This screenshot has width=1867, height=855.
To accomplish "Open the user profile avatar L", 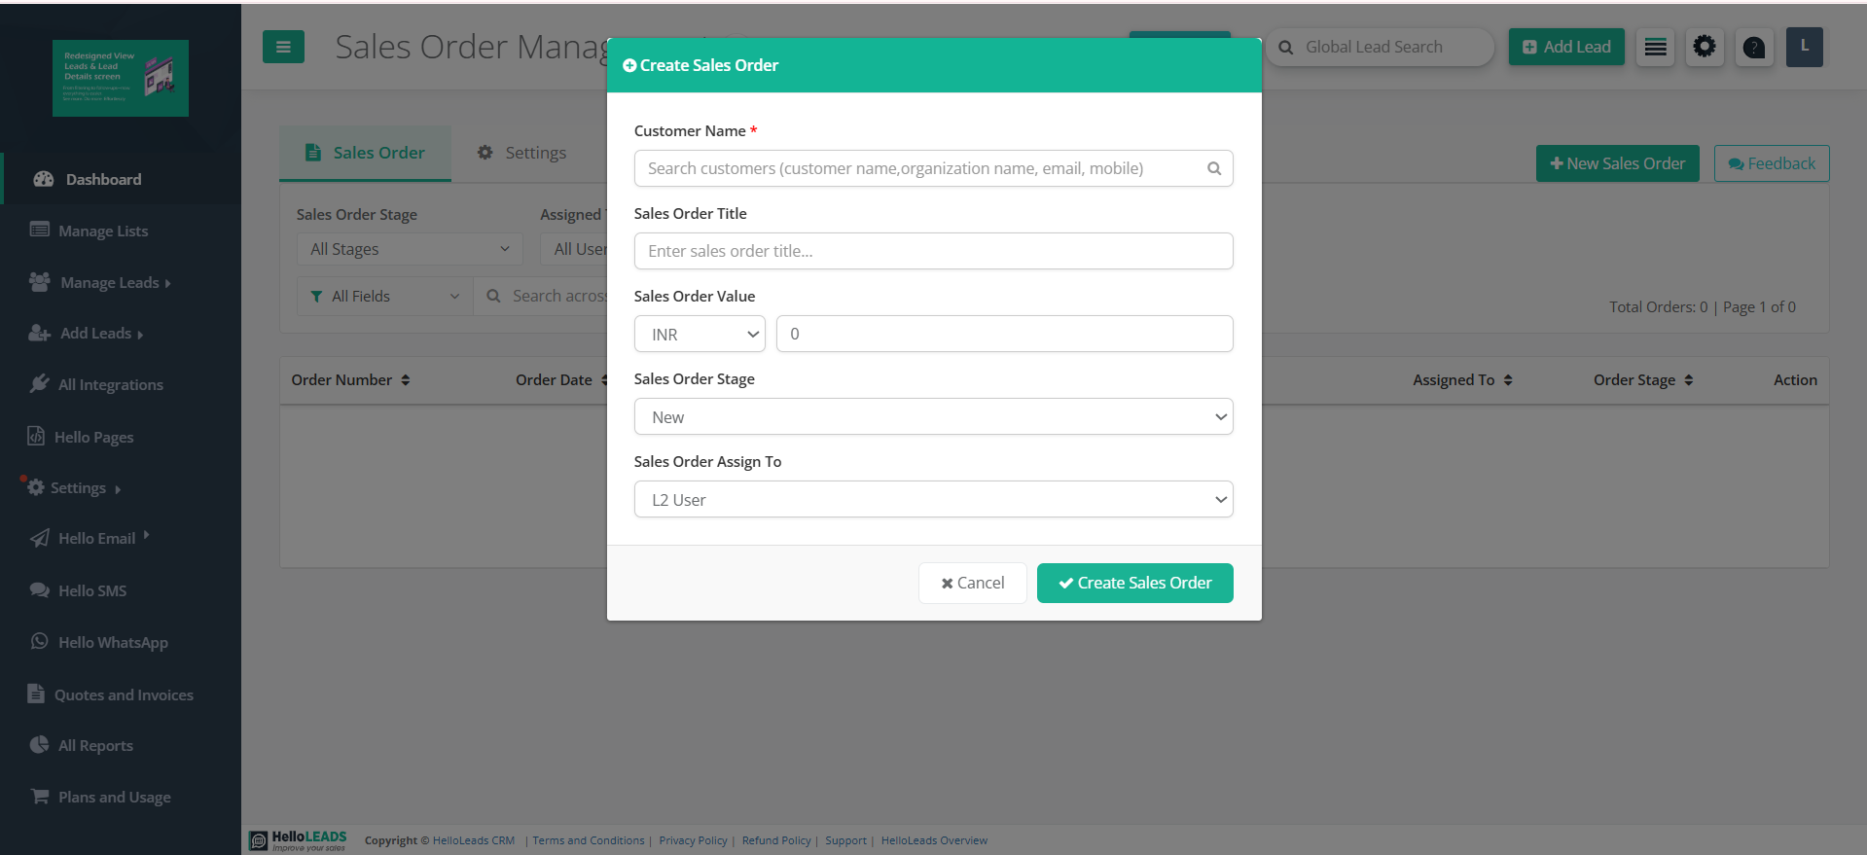I will coord(1805,47).
